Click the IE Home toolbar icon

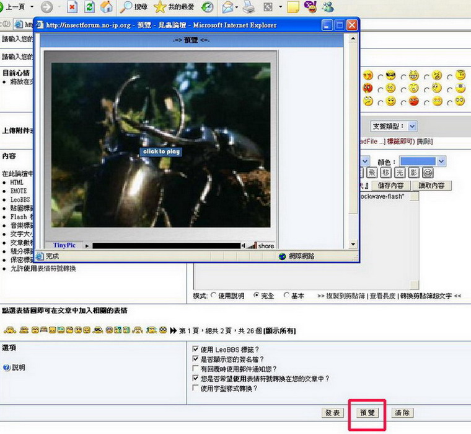coord(107,7)
